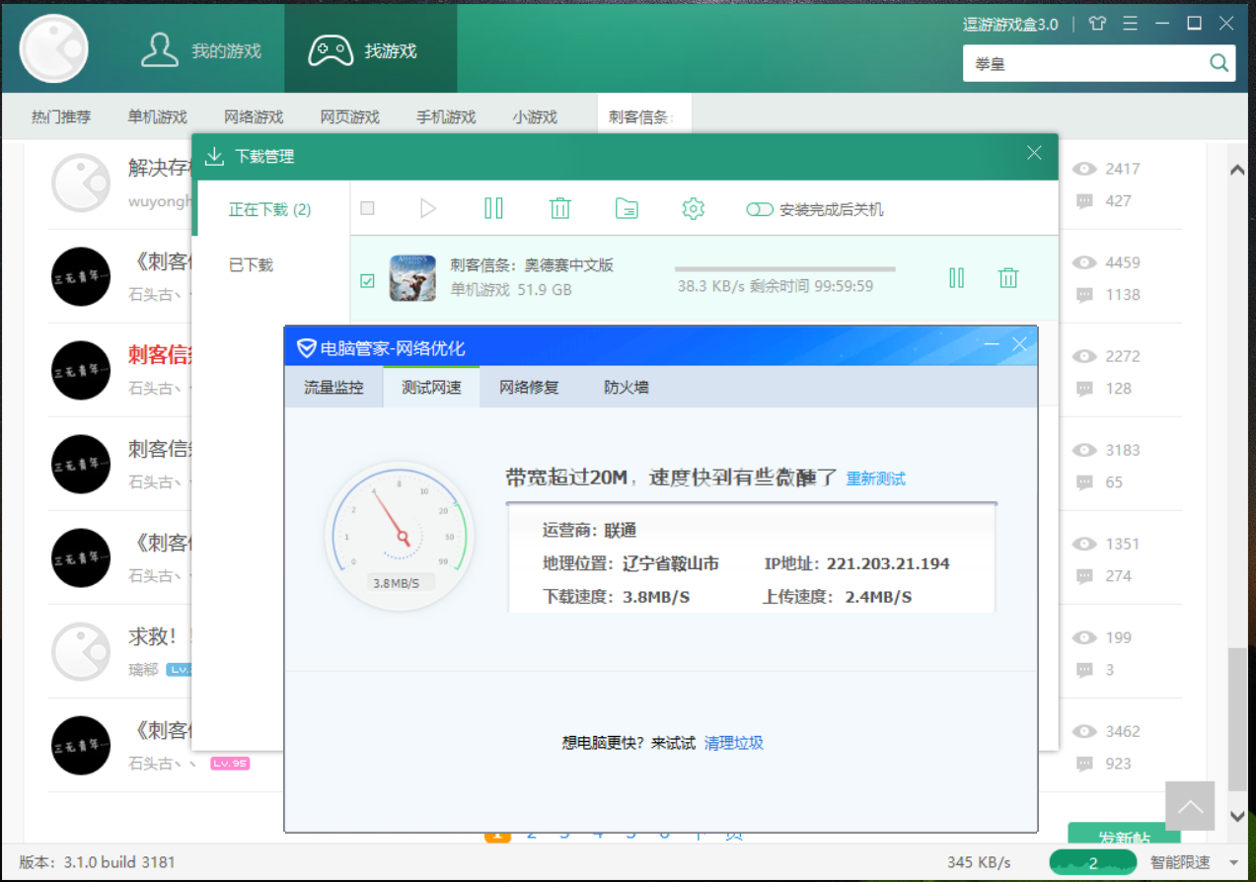Show the 正在下载 (2) list
1256x882 pixels.
(270, 209)
